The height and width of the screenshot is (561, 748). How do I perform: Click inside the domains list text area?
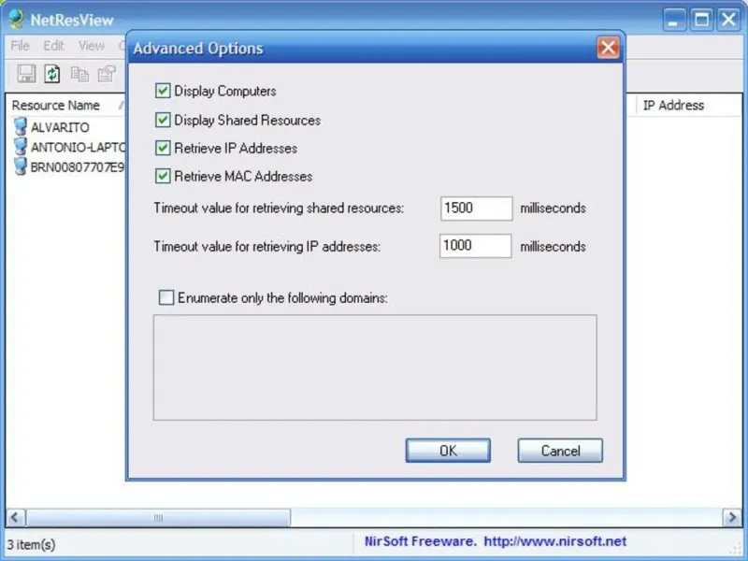pyautogui.click(x=375, y=367)
